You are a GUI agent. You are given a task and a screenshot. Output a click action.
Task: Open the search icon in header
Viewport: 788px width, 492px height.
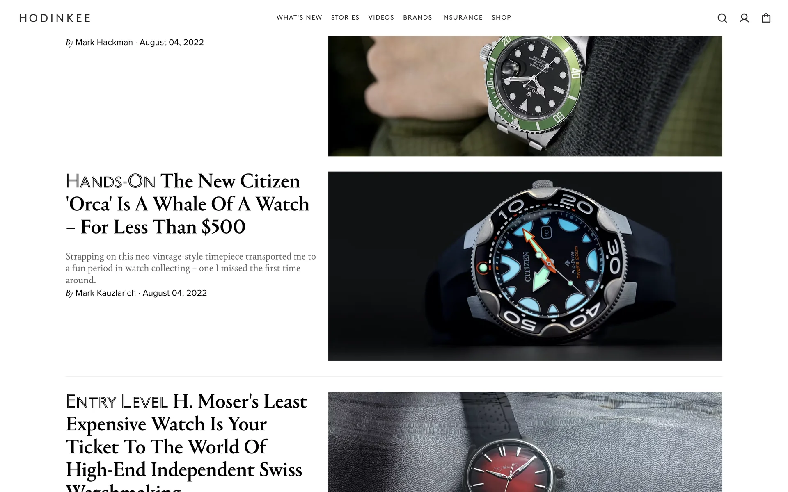pos(722,18)
